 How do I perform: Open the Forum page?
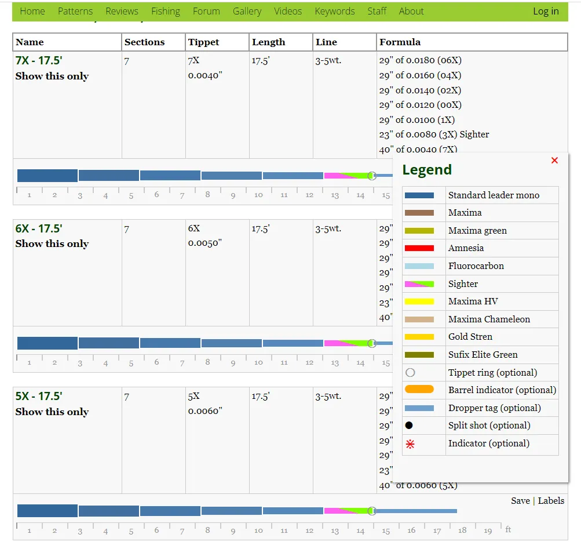(x=206, y=11)
